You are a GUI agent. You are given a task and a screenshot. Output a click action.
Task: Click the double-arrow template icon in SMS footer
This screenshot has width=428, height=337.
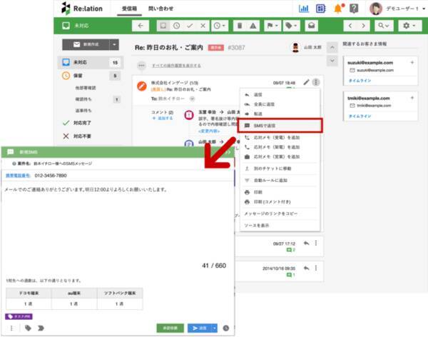click(41, 328)
